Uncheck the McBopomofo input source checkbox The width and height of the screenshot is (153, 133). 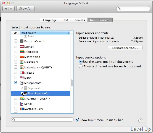[x=16, y=83]
